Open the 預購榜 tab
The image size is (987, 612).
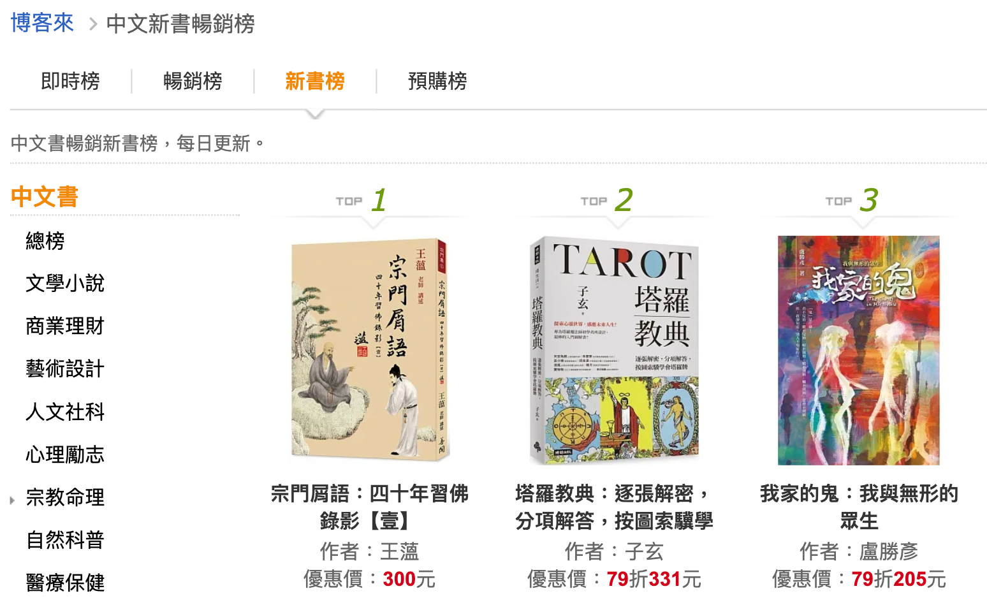point(437,82)
